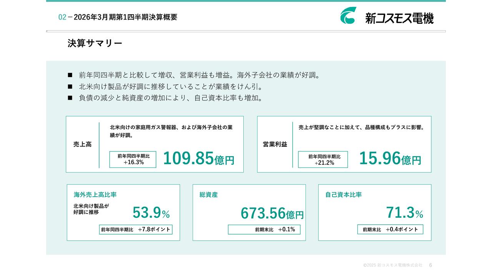This screenshot has width=492, height=276.
Task: Click the 海外売上高比率 heading
Action: [x=95, y=195]
